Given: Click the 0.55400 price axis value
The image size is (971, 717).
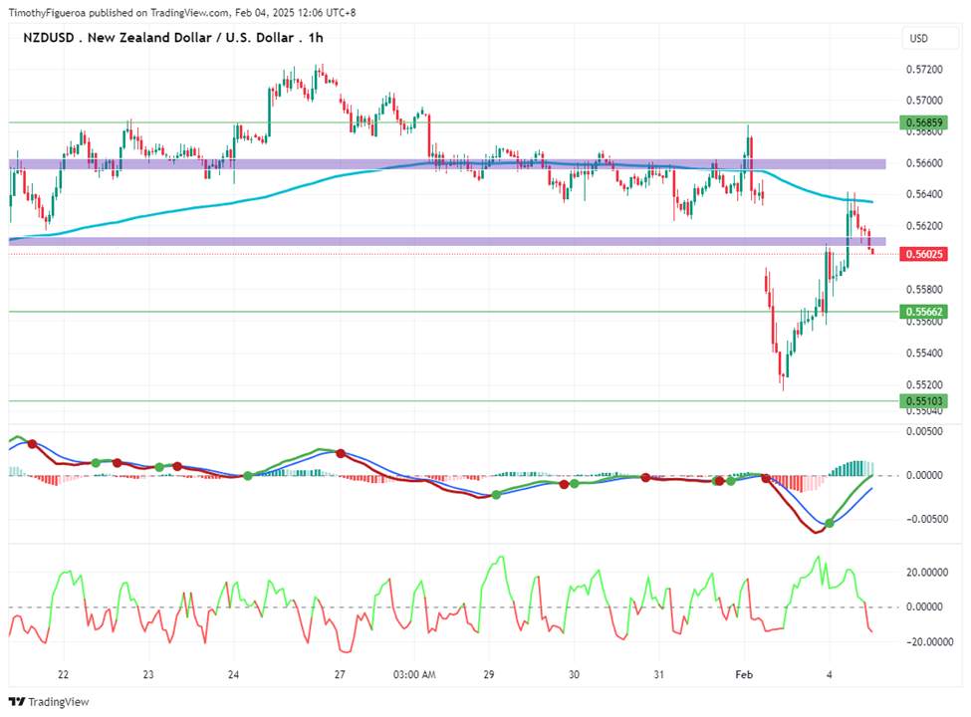Looking at the screenshot, I should tap(924, 354).
